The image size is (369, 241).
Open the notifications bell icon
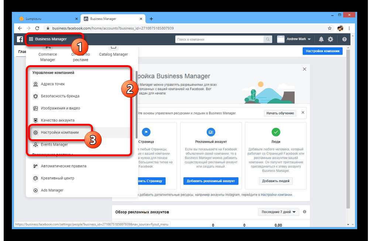coord(321,39)
